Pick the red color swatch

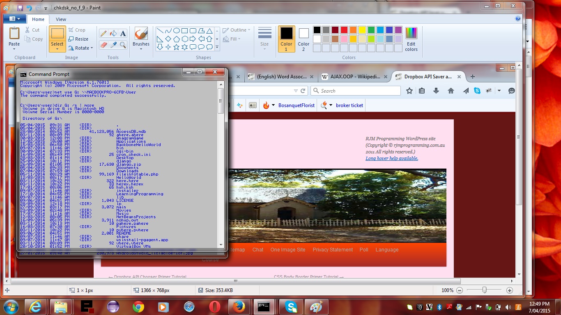(x=344, y=30)
